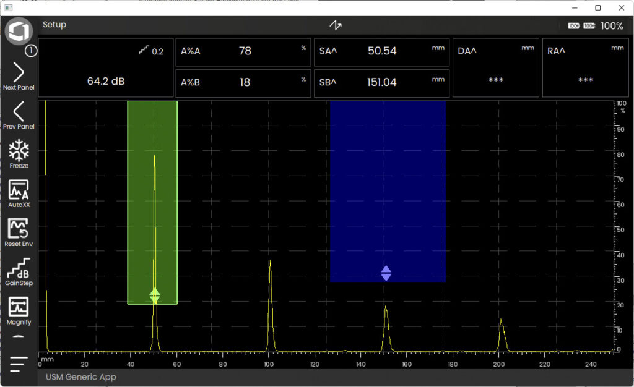Go to Next Panel
Screen dimensions: 634x387
pos(19,76)
